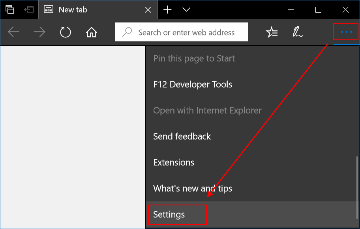
Task: Add web notes with the pen icon
Action: pyautogui.click(x=298, y=32)
